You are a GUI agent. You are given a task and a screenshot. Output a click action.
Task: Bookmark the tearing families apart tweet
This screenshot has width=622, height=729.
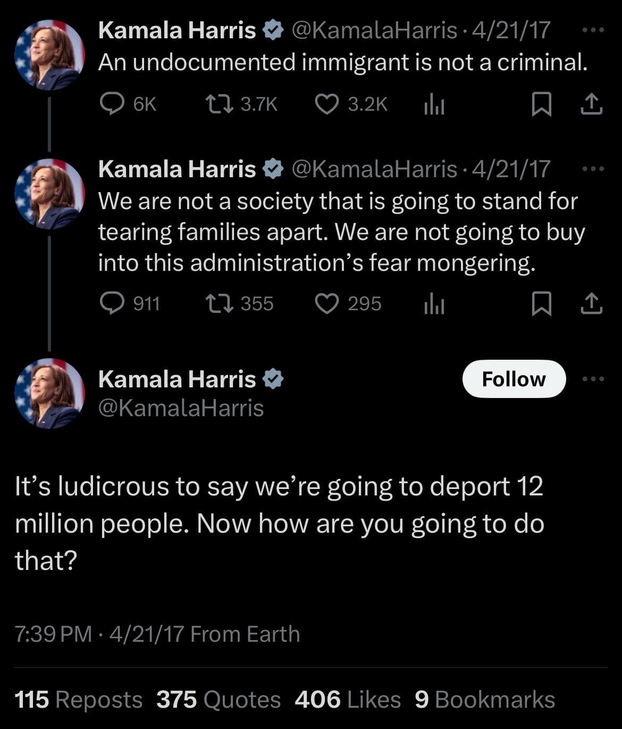click(541, 304)
